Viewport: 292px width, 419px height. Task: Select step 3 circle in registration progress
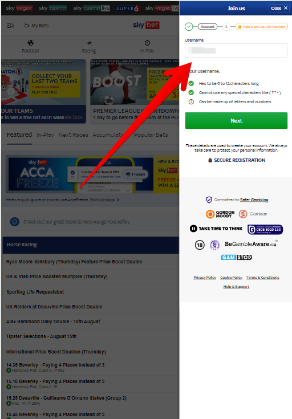pyautogui.click(x=226, y=27)
